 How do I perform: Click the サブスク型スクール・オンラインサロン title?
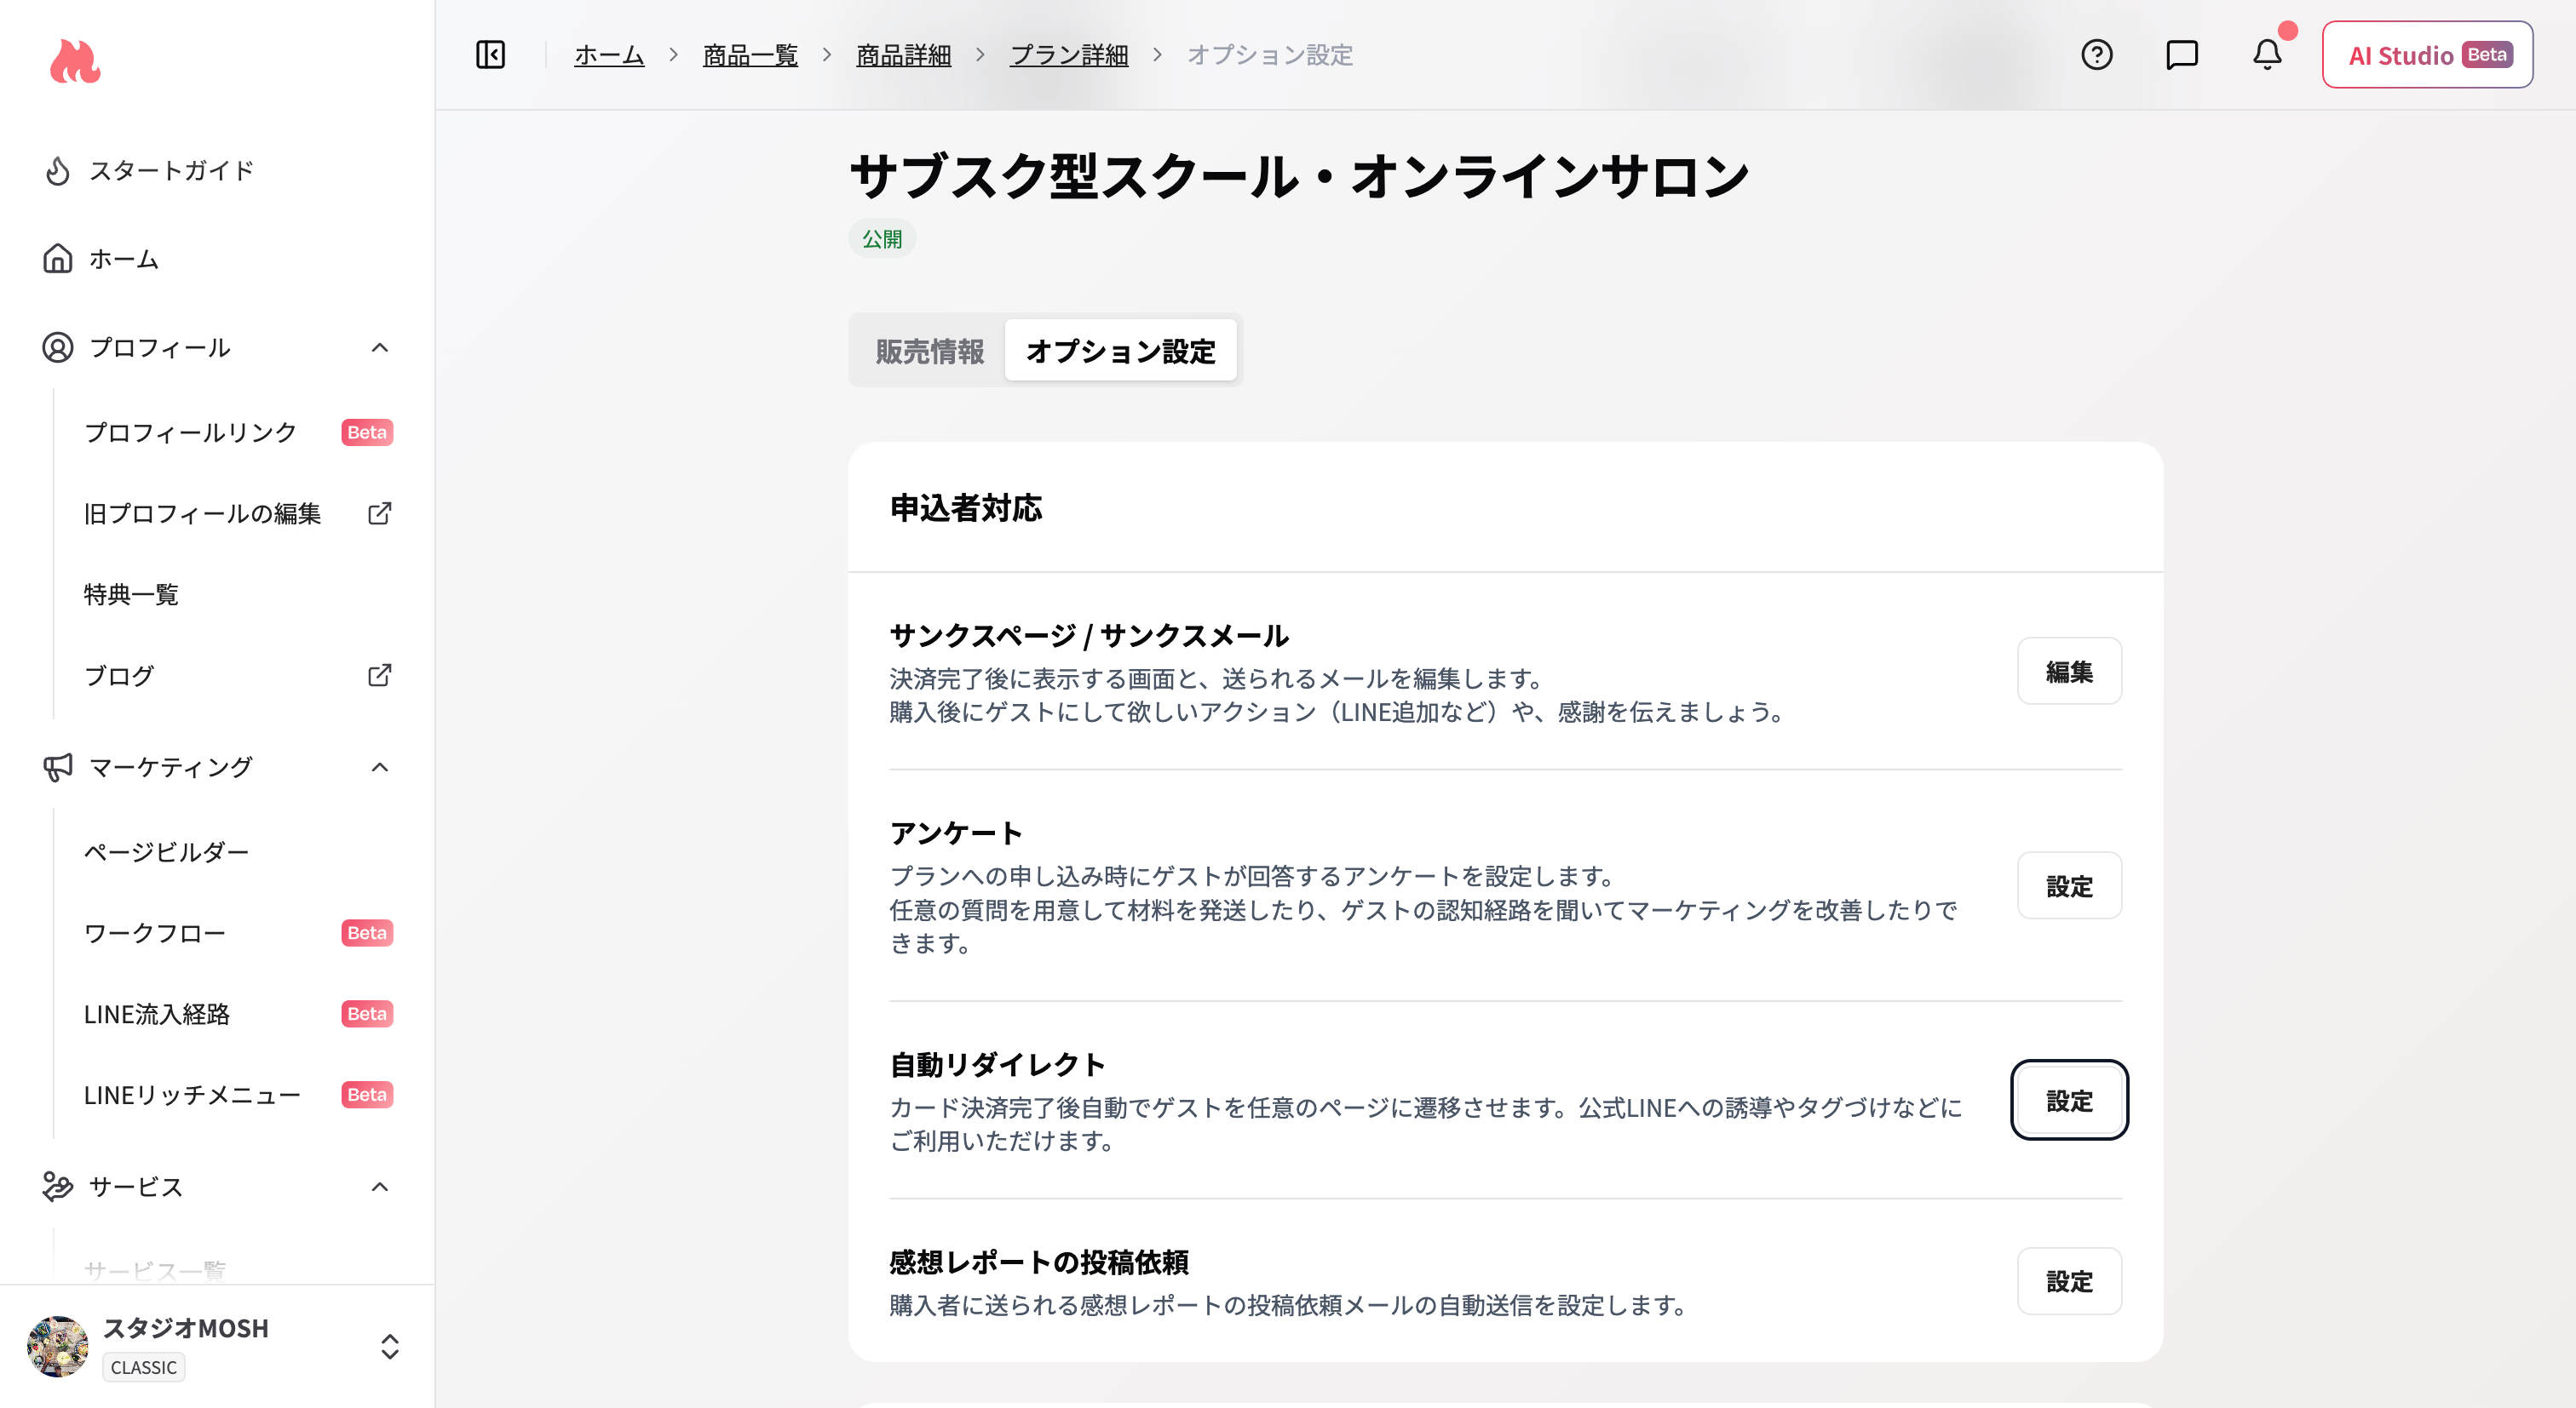[x=1299, y=177]
